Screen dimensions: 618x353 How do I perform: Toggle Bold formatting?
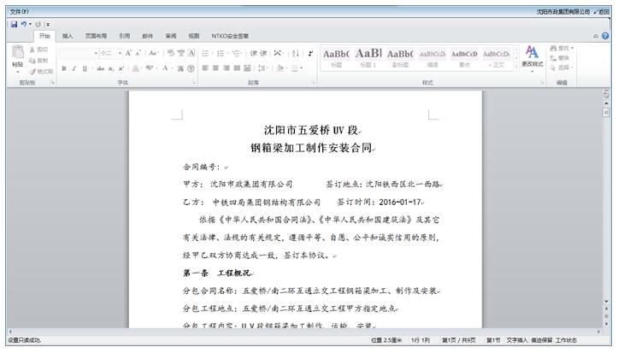click(64, 68)
